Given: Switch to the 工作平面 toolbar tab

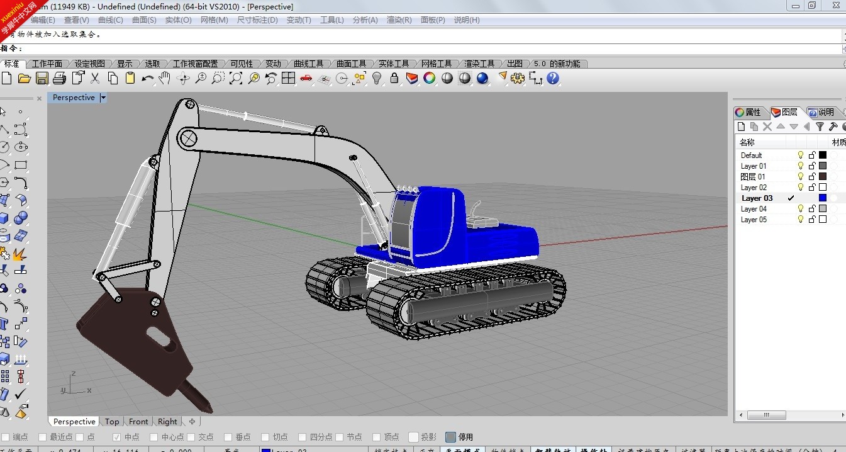Looking at the screenshot, I should 47,64.
